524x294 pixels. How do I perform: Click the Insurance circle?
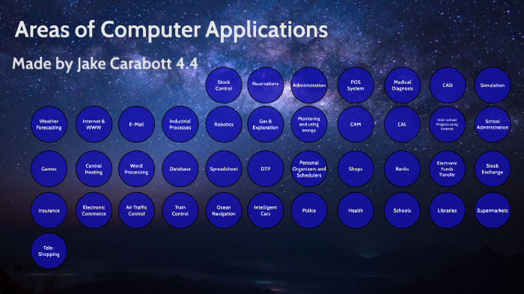point(49,210)
